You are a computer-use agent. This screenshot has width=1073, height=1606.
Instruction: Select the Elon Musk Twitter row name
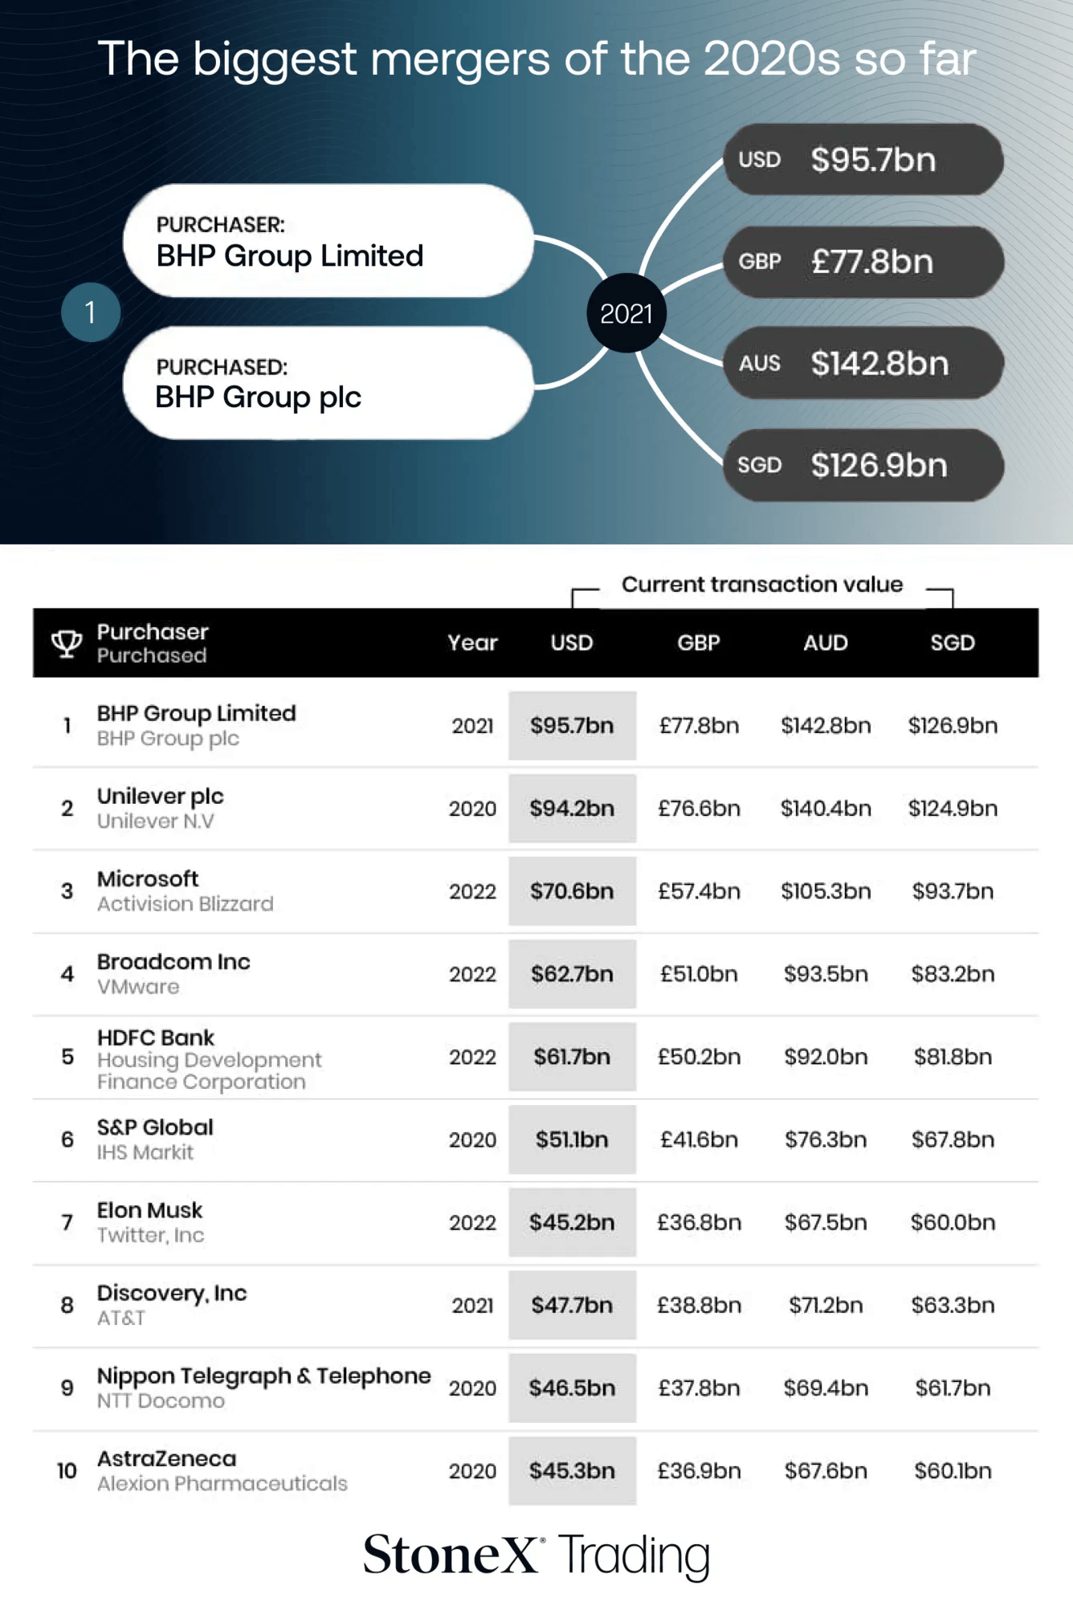click(151, 1222)
